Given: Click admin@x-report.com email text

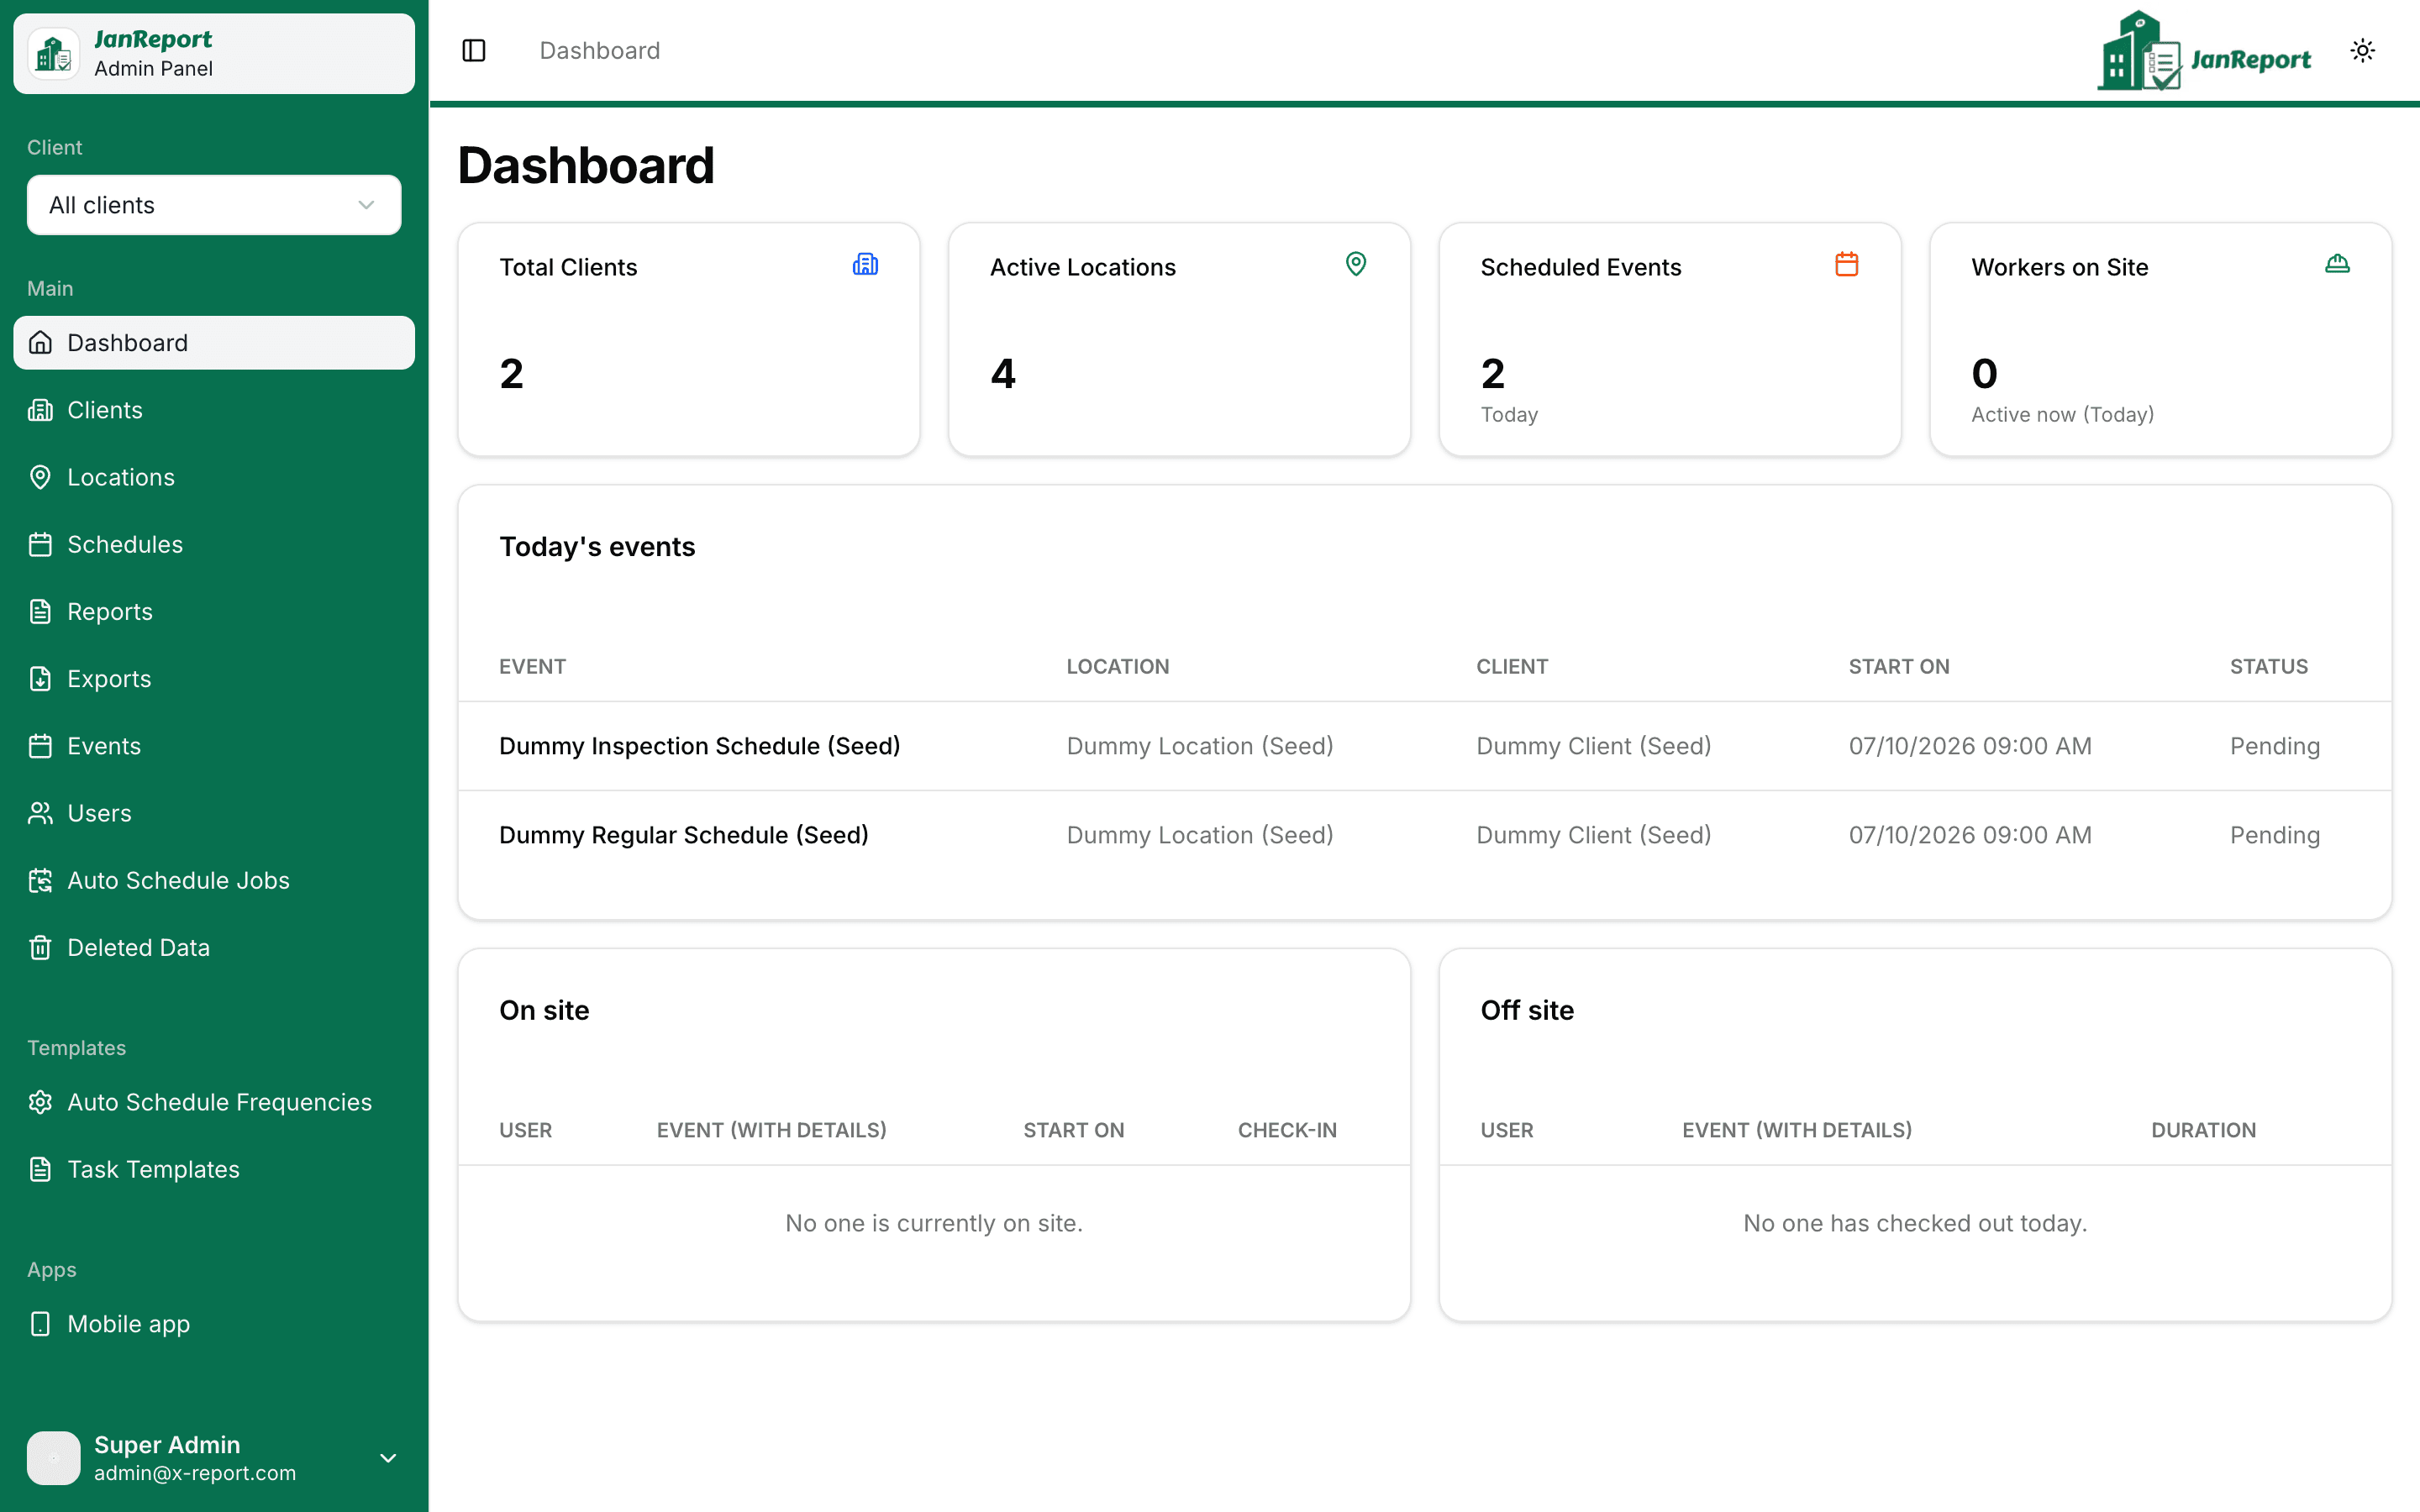Looking at the screenshot, I should pos(195,1473).
